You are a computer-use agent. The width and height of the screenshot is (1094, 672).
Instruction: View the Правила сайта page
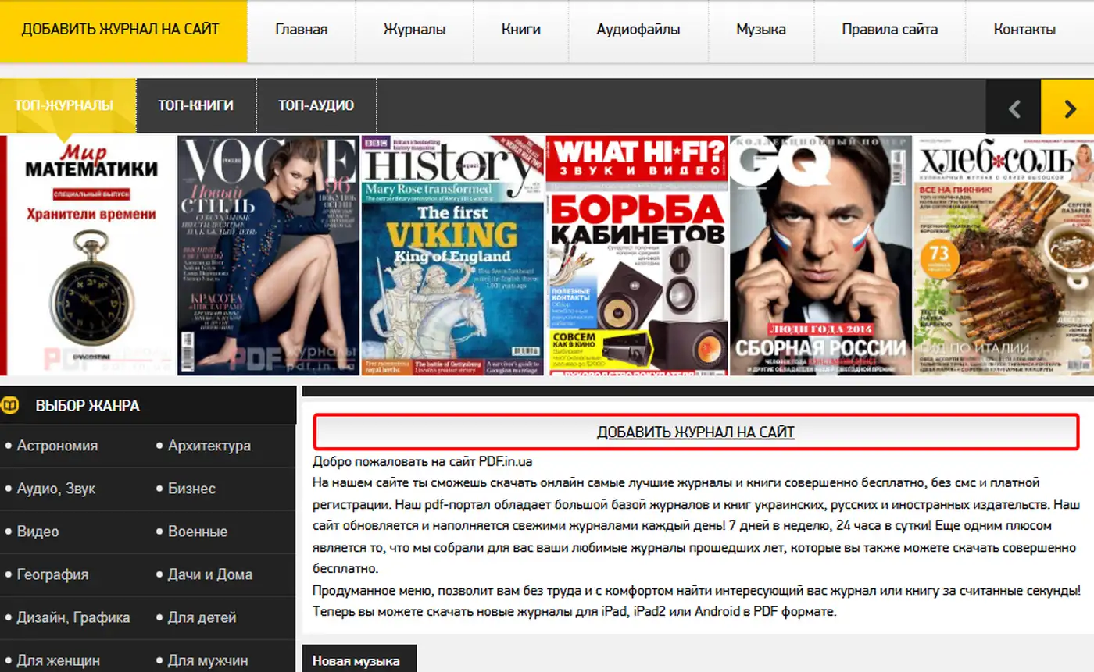click(889, 30)
